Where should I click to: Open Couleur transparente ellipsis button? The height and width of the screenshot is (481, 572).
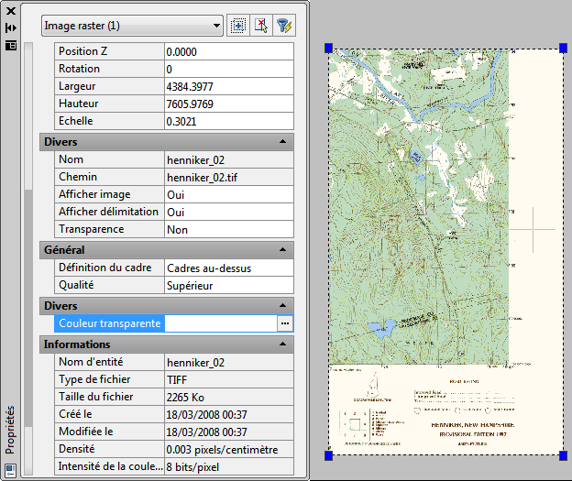pos(285,323)
